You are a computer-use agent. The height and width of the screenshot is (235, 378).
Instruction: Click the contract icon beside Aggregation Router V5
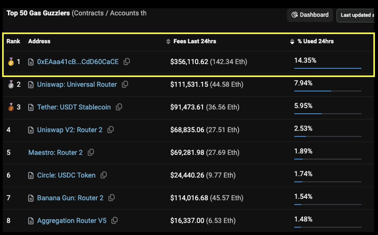point(31,221)
